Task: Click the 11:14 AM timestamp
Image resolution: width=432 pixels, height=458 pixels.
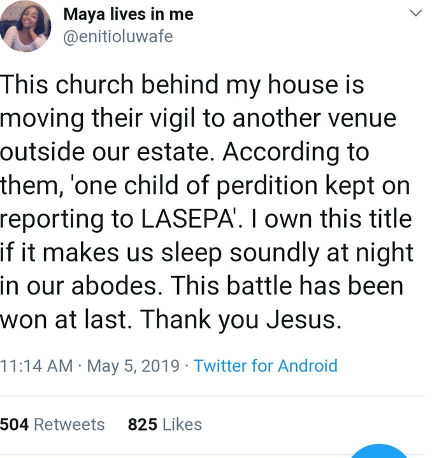Action: pyautogui.click(x=36, y=366)
